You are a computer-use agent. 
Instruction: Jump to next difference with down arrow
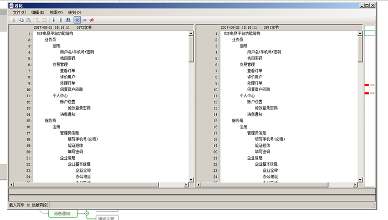(54, 20)
